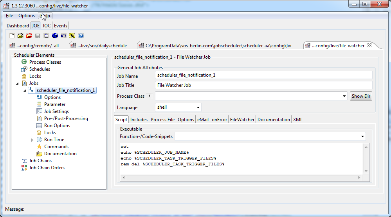Click the blue globe toolbar icon

click(x=55, y=36)
